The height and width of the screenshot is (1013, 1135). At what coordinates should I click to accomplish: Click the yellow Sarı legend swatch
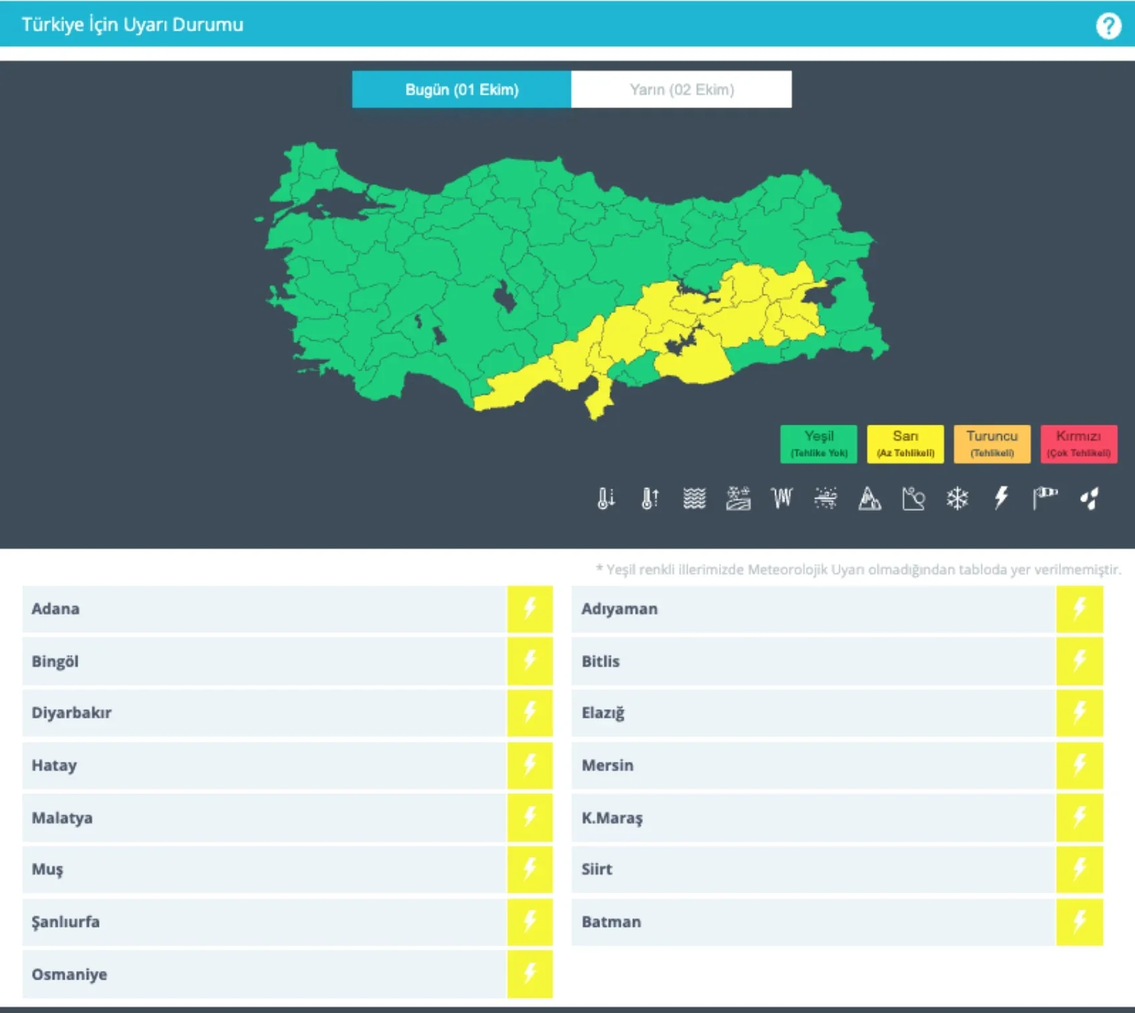pyautogui.click(x=905, y=444)
